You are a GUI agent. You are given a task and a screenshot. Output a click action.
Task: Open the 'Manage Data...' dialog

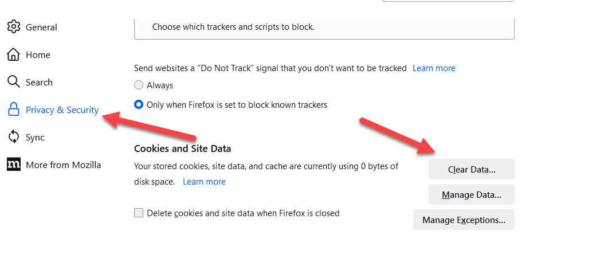coord(471,195)
